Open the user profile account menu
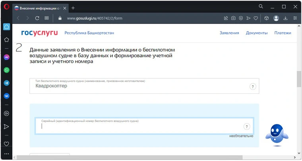 (276, 18)
